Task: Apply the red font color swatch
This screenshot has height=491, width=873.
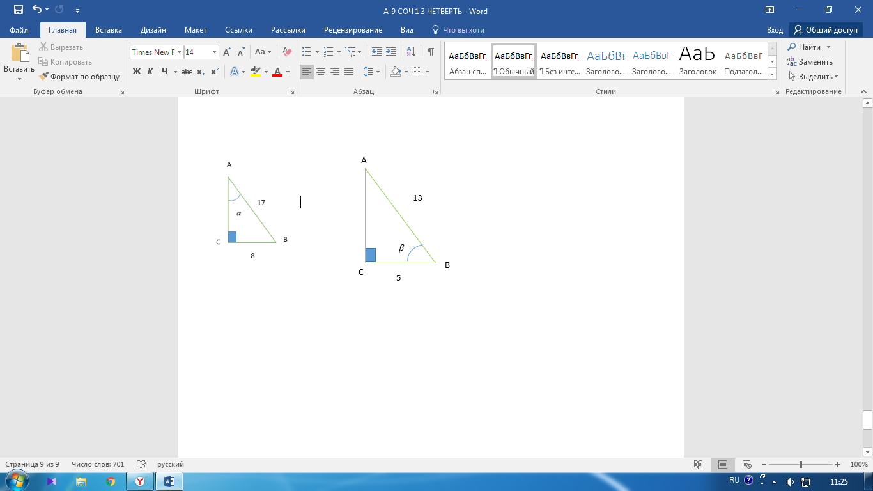Action: (277, 72)
